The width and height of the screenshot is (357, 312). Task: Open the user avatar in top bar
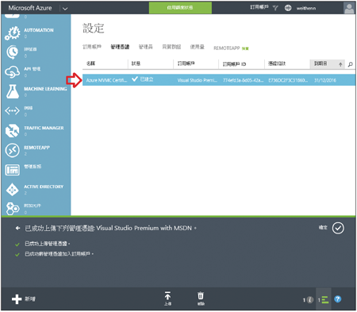pyautogui.click(x=349, y=8)
